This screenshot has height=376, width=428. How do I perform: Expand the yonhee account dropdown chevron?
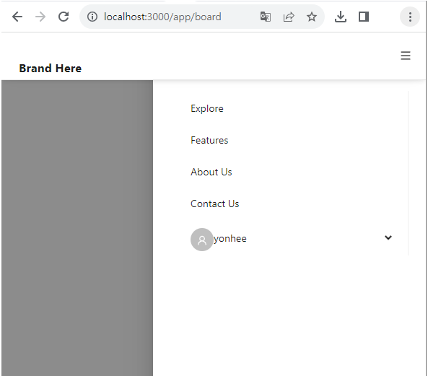point(388,237)
